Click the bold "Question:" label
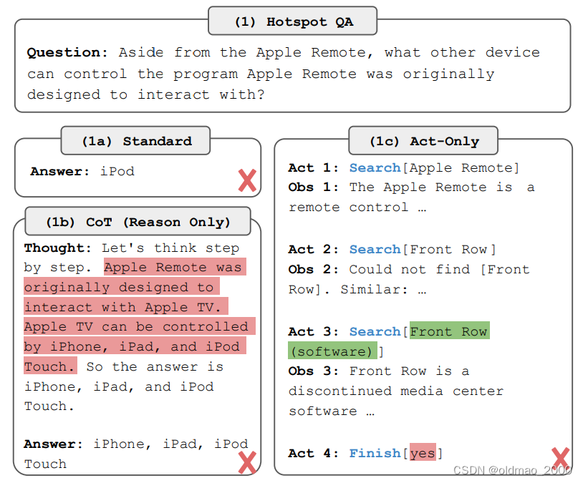 [67, 52]
